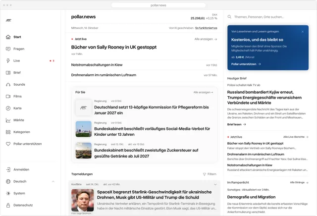Viewport: 317px width, 216px height.
Task: Open headline Bundeskabinett beschließt zweistufige Zuckersteuer
Action: click(146, 153)
